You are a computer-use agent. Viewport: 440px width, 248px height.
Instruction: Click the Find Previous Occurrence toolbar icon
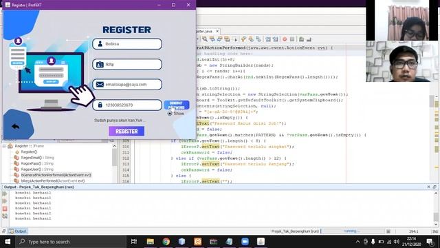click(212, 39)
